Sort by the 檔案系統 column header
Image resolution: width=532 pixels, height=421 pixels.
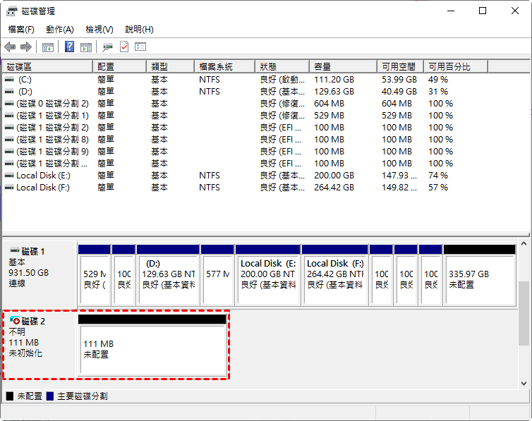coord(225,67)
